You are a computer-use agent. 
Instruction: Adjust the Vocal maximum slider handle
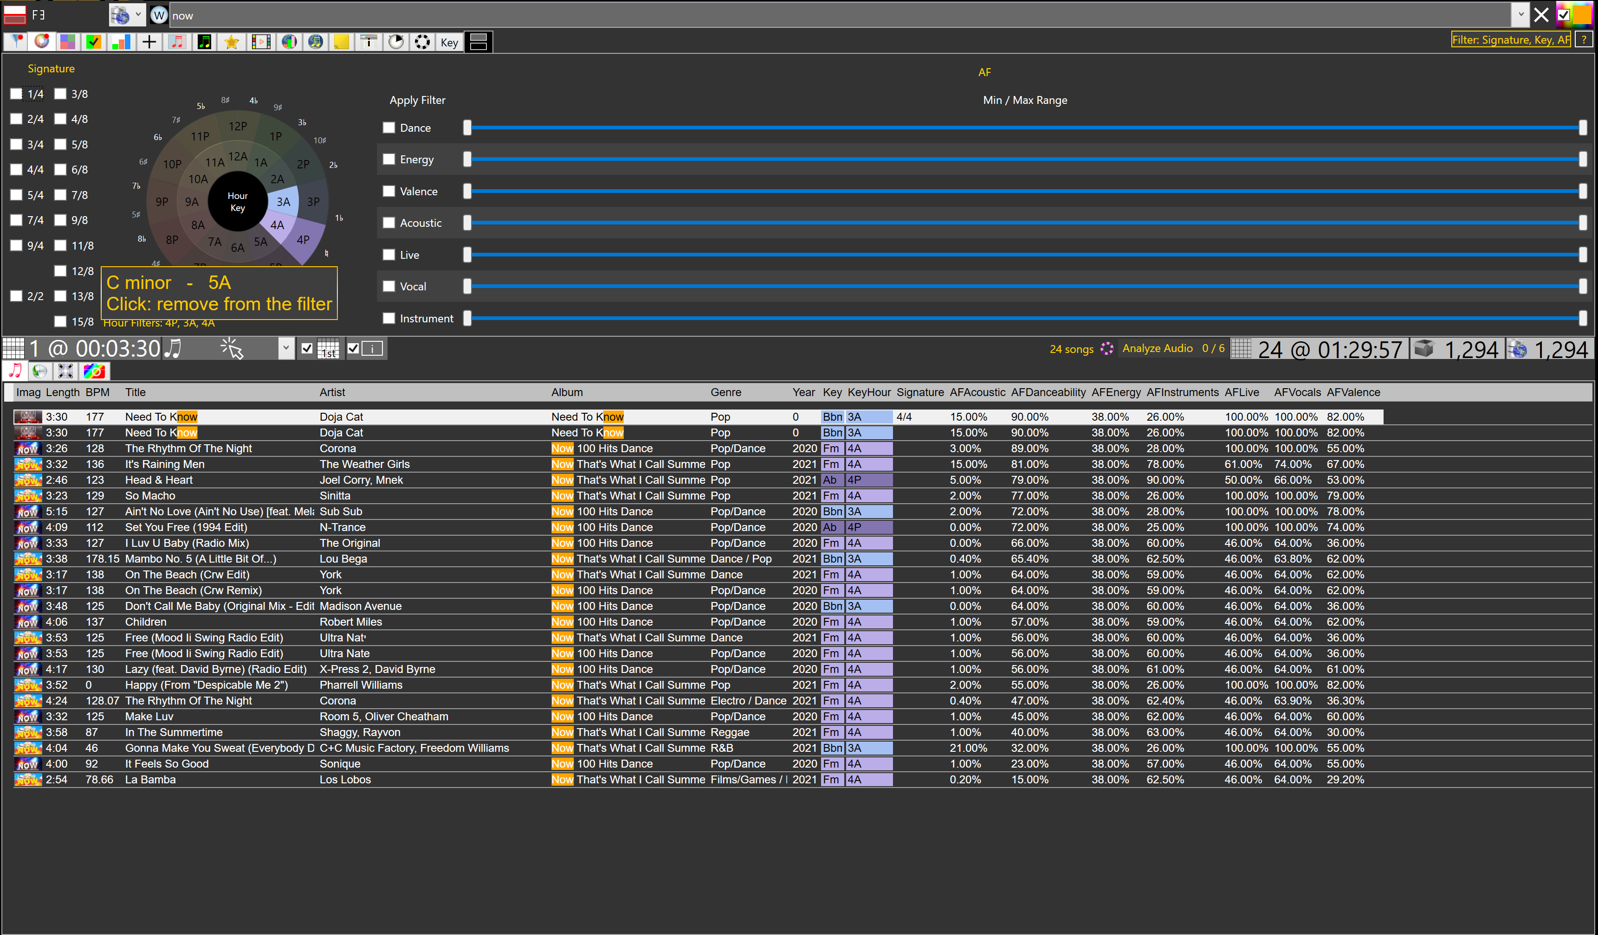point(1583,286)
